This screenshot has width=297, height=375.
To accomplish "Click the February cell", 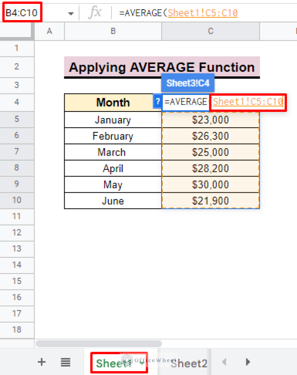I will [x=113, y=136].
